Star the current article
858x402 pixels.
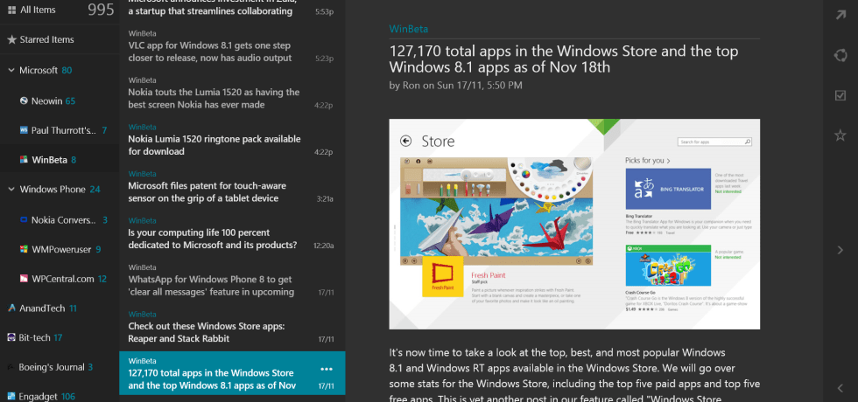point(840,135)
